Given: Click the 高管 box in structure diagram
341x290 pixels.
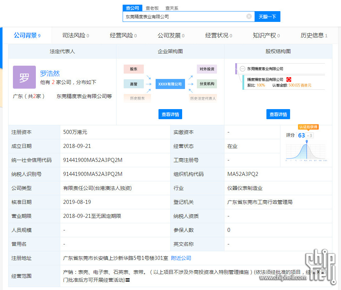Looking at the screenshot, I should pyautogui.click(x=133, y=84).
